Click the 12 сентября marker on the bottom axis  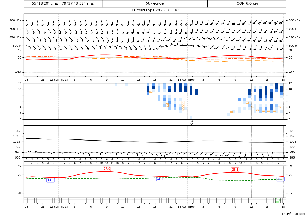click(58, 207)
